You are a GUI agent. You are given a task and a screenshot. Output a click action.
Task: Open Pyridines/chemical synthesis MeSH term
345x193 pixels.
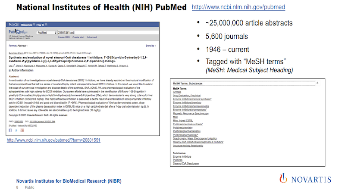(188, 124)
